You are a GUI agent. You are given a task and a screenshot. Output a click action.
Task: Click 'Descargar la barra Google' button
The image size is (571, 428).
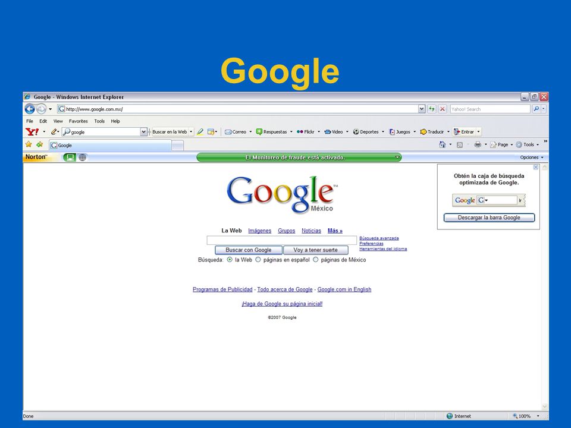pyautogui.click(x=489, y=218)
